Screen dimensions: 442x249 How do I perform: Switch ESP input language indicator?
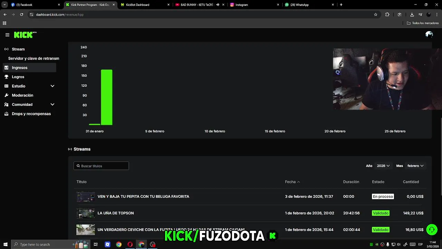click(x=420, y=245)
